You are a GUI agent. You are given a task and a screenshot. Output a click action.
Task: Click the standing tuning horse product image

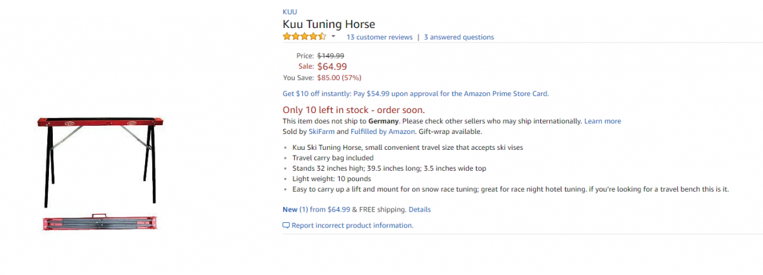tap(99, 159)
